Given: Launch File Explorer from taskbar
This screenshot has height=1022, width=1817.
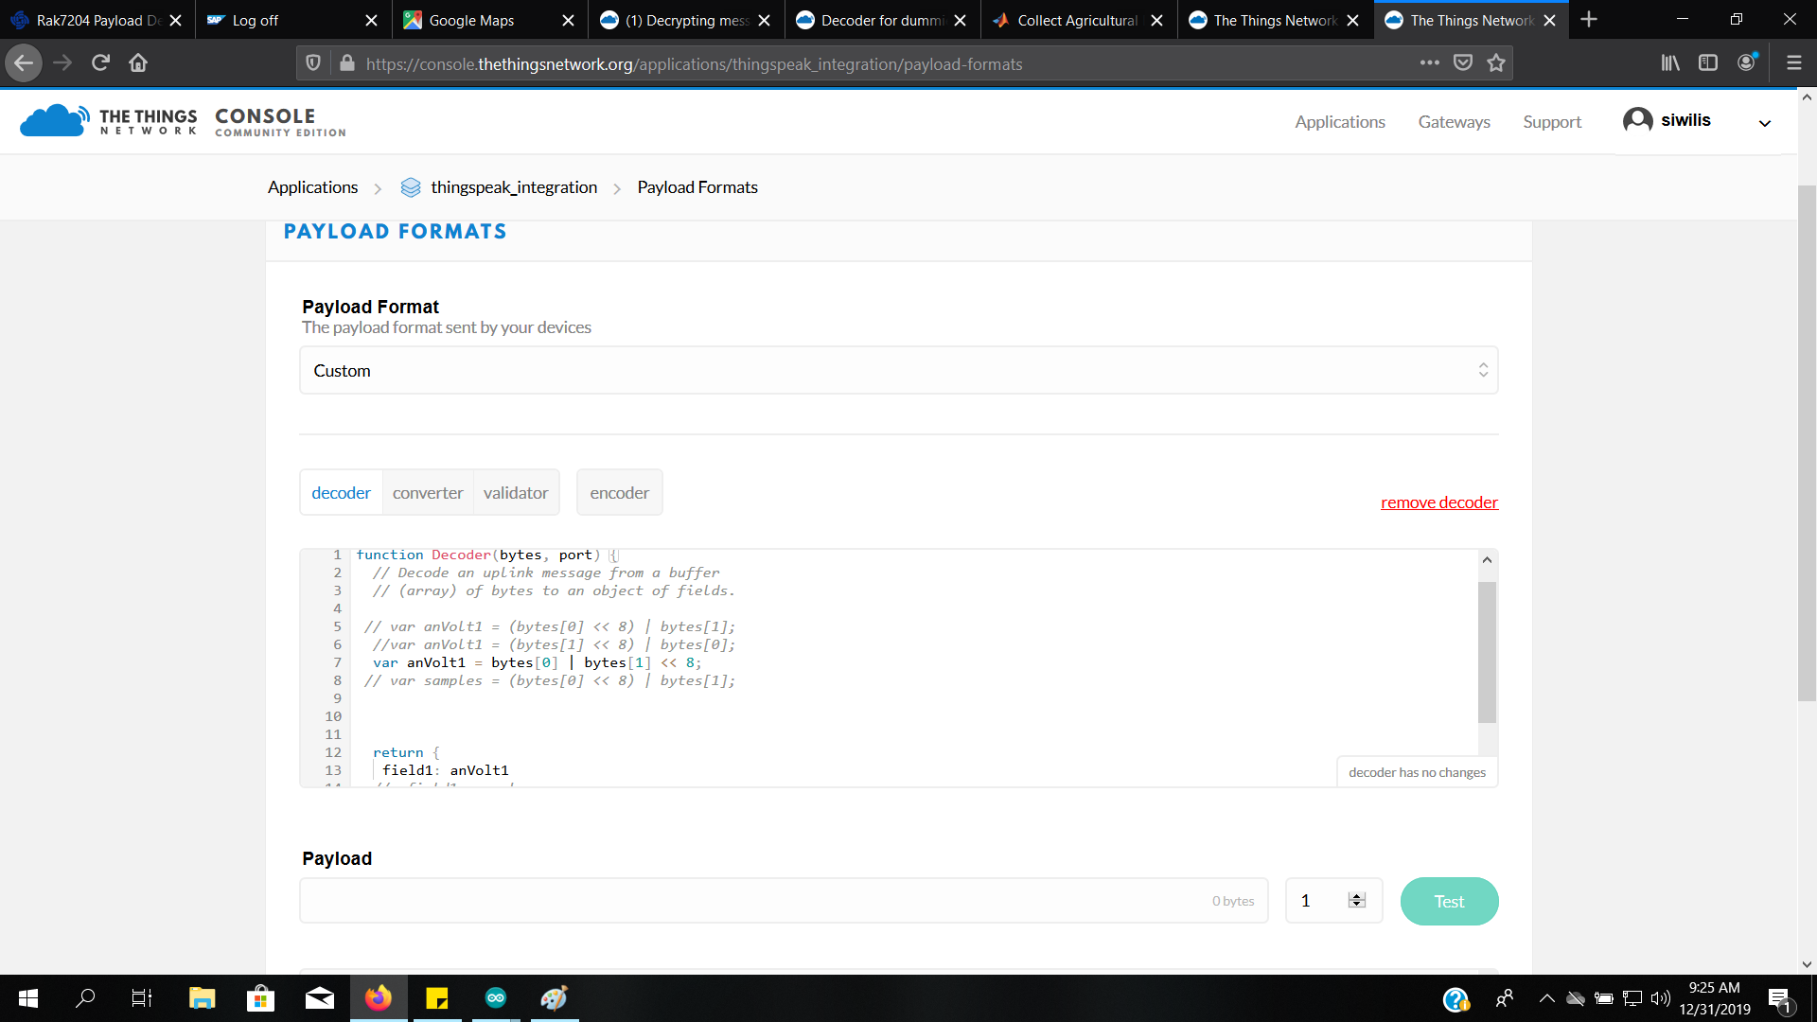Looking at the screenshot, I should (x=202, y=998).
